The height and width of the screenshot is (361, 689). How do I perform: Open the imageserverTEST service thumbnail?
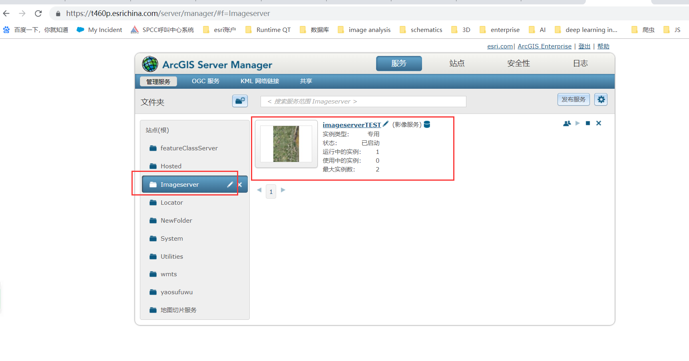pos(286,144)
